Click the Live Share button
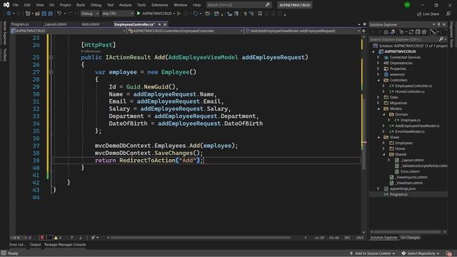This screenshot has width=457, height=257. click(428, 14)
